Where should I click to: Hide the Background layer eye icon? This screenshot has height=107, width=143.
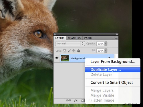57,58
